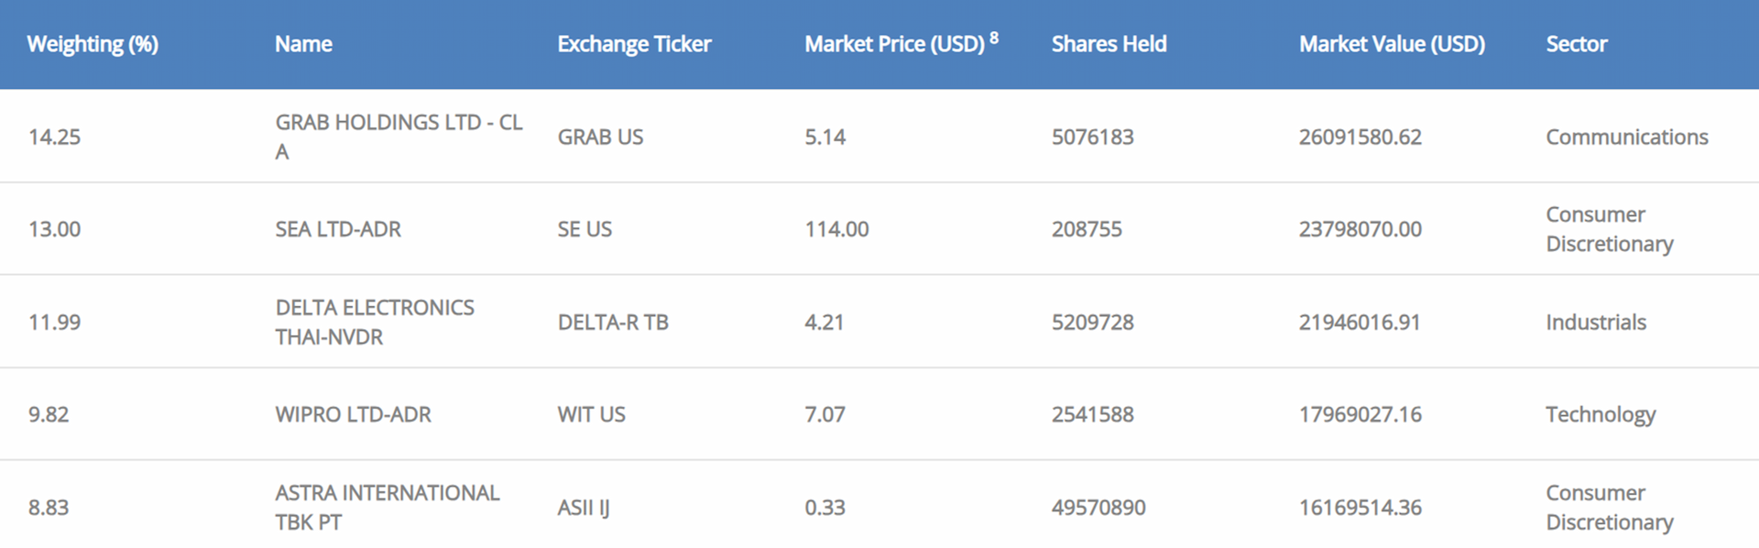Click the Weighting (%) column header

click(x=93, y=44)
